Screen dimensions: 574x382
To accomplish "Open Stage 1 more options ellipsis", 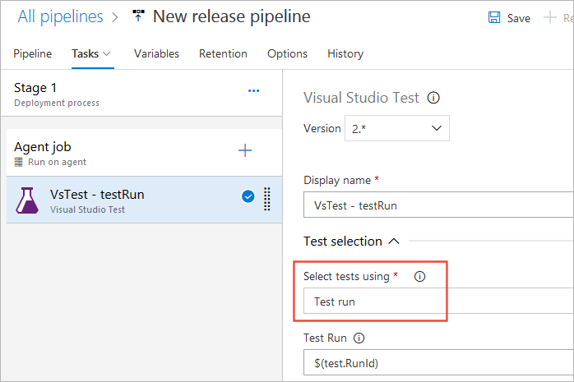I will point(253,90).
